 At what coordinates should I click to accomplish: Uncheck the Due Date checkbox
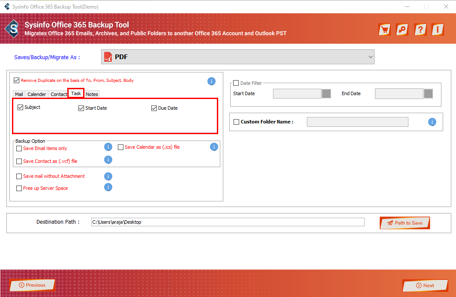pyautogui.click(x=154, y=108)
